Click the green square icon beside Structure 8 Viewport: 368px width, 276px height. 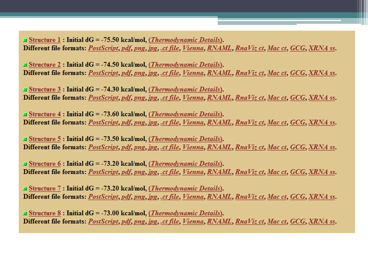[x=25, y=214]
